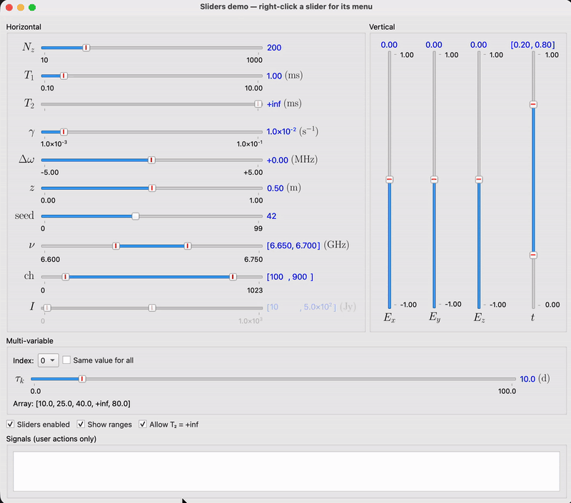The height and width of the screenshot is (503, 571).
Task: Click the seed slider handle
Action: pos(136,216)
